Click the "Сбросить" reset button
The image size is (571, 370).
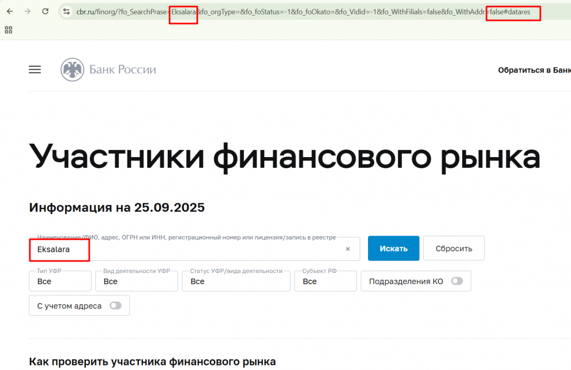coord(453,249)
